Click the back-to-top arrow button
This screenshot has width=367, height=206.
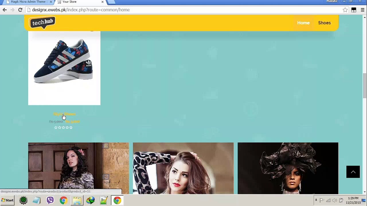click(353, 172)
